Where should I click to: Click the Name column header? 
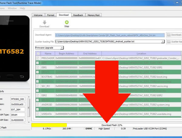[x=48, y=53]
